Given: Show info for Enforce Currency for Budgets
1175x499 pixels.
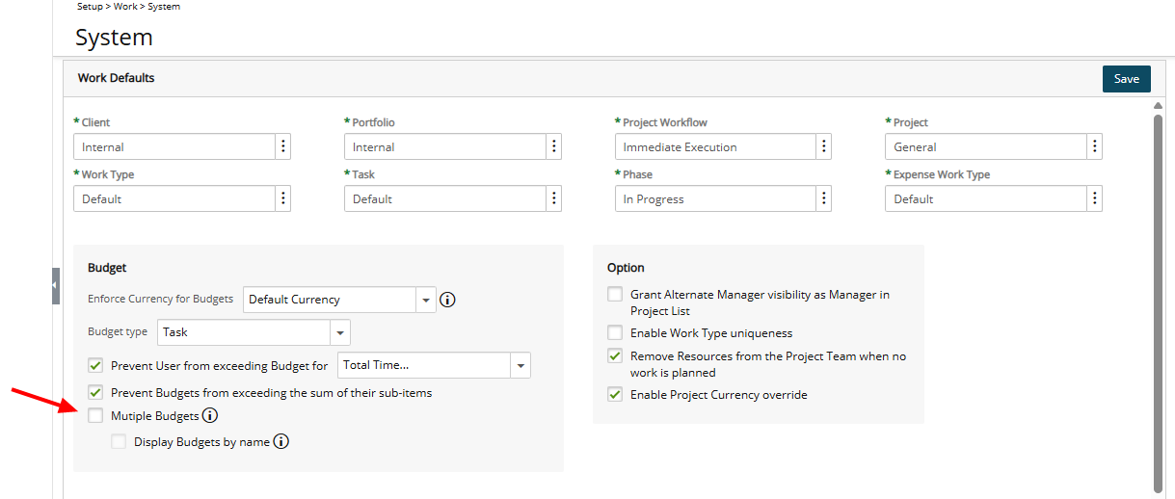Looking at the screenshot, I should 447,300.
